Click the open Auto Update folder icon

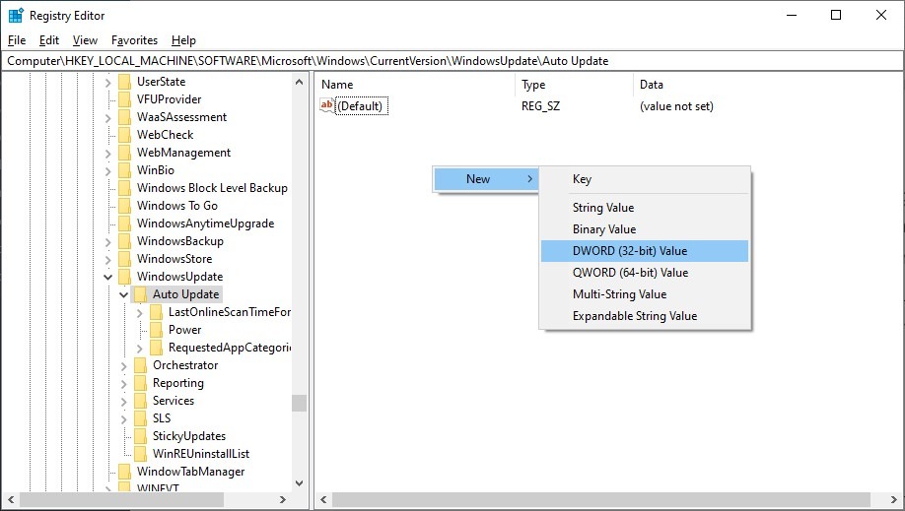pyautogui.click(x=140, y=294)
